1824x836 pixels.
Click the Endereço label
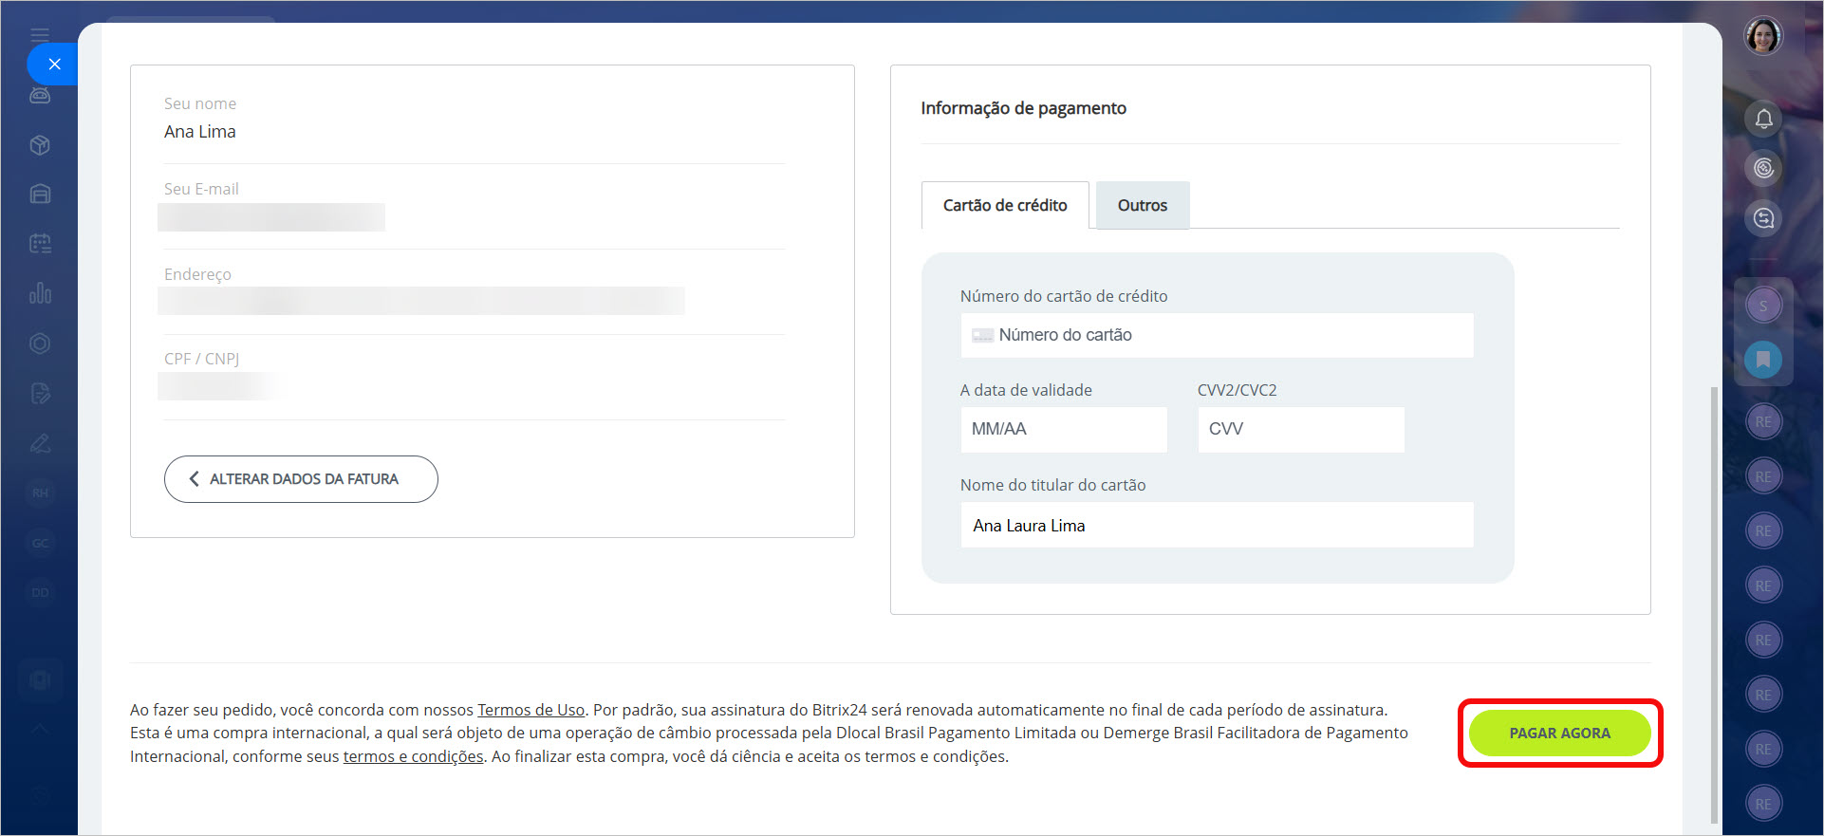pyautogui.click(x=197, y=274)
